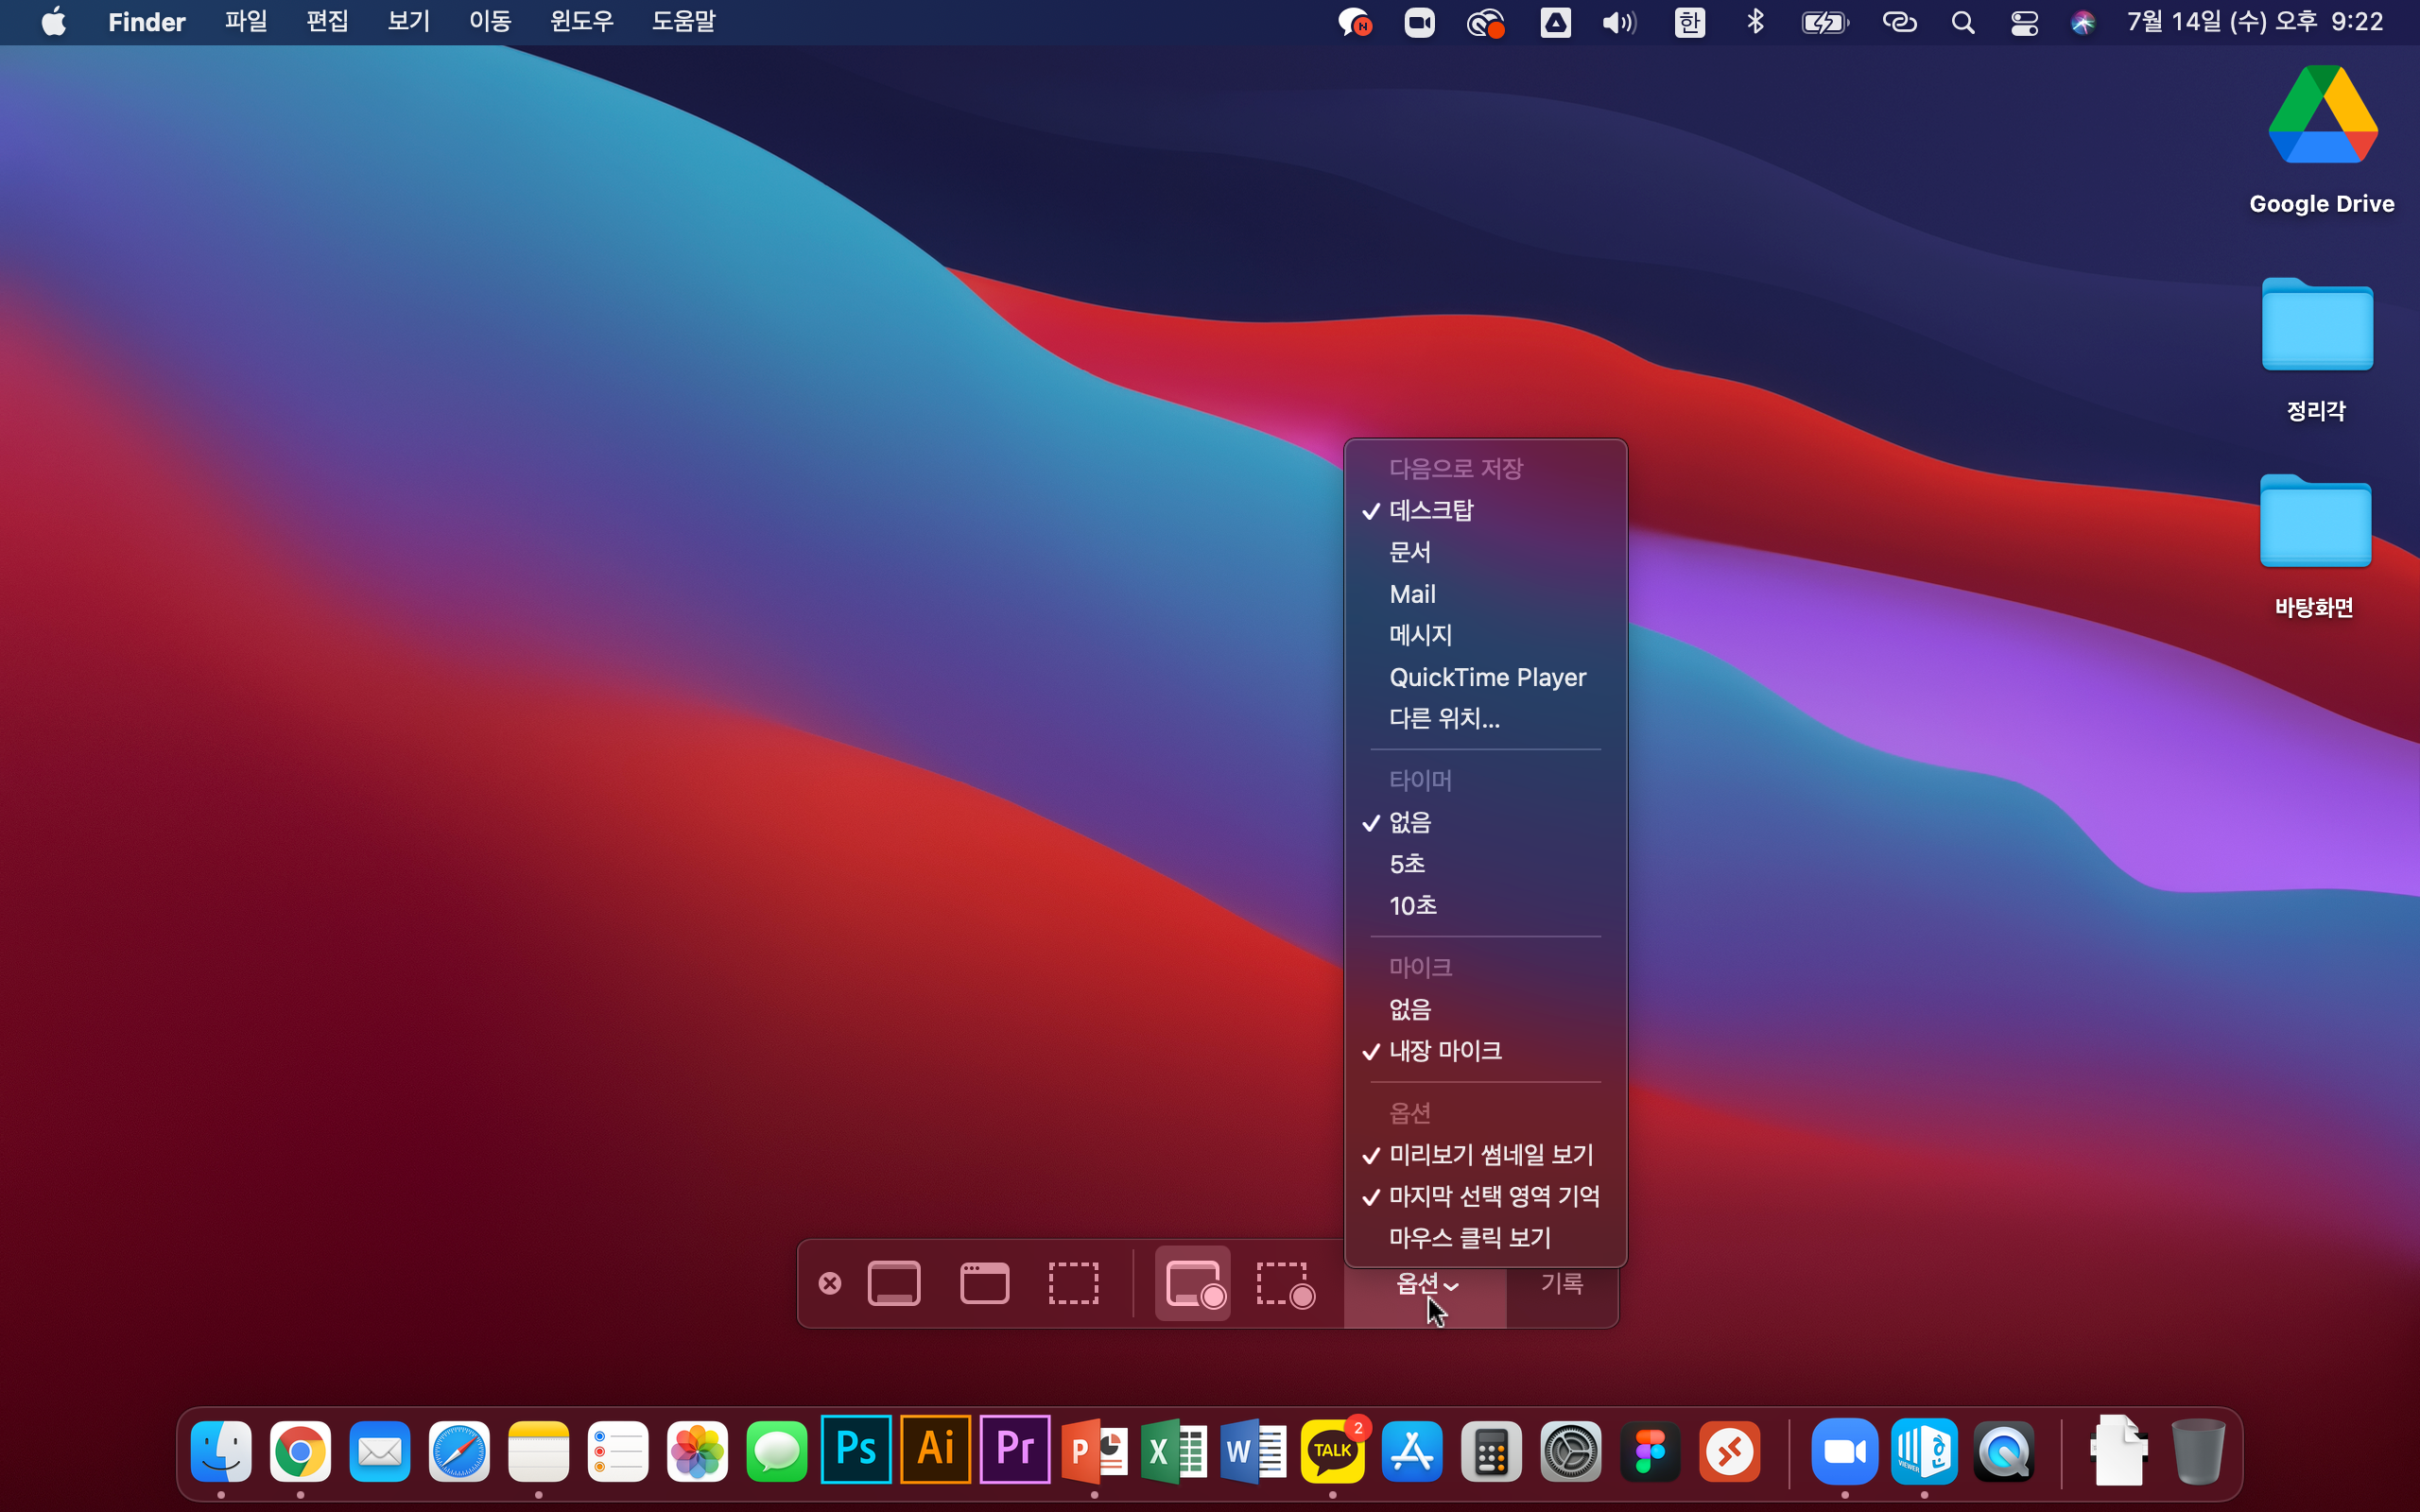Choose record selected portion icon

[1285, 1283]
